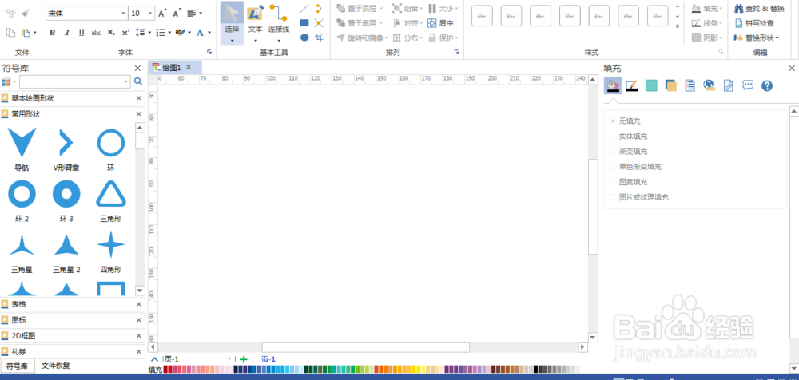Screen dimensions: 799x380
Task: Switch to the 文件恢复 tab
Action: click(x=56, y=366)
